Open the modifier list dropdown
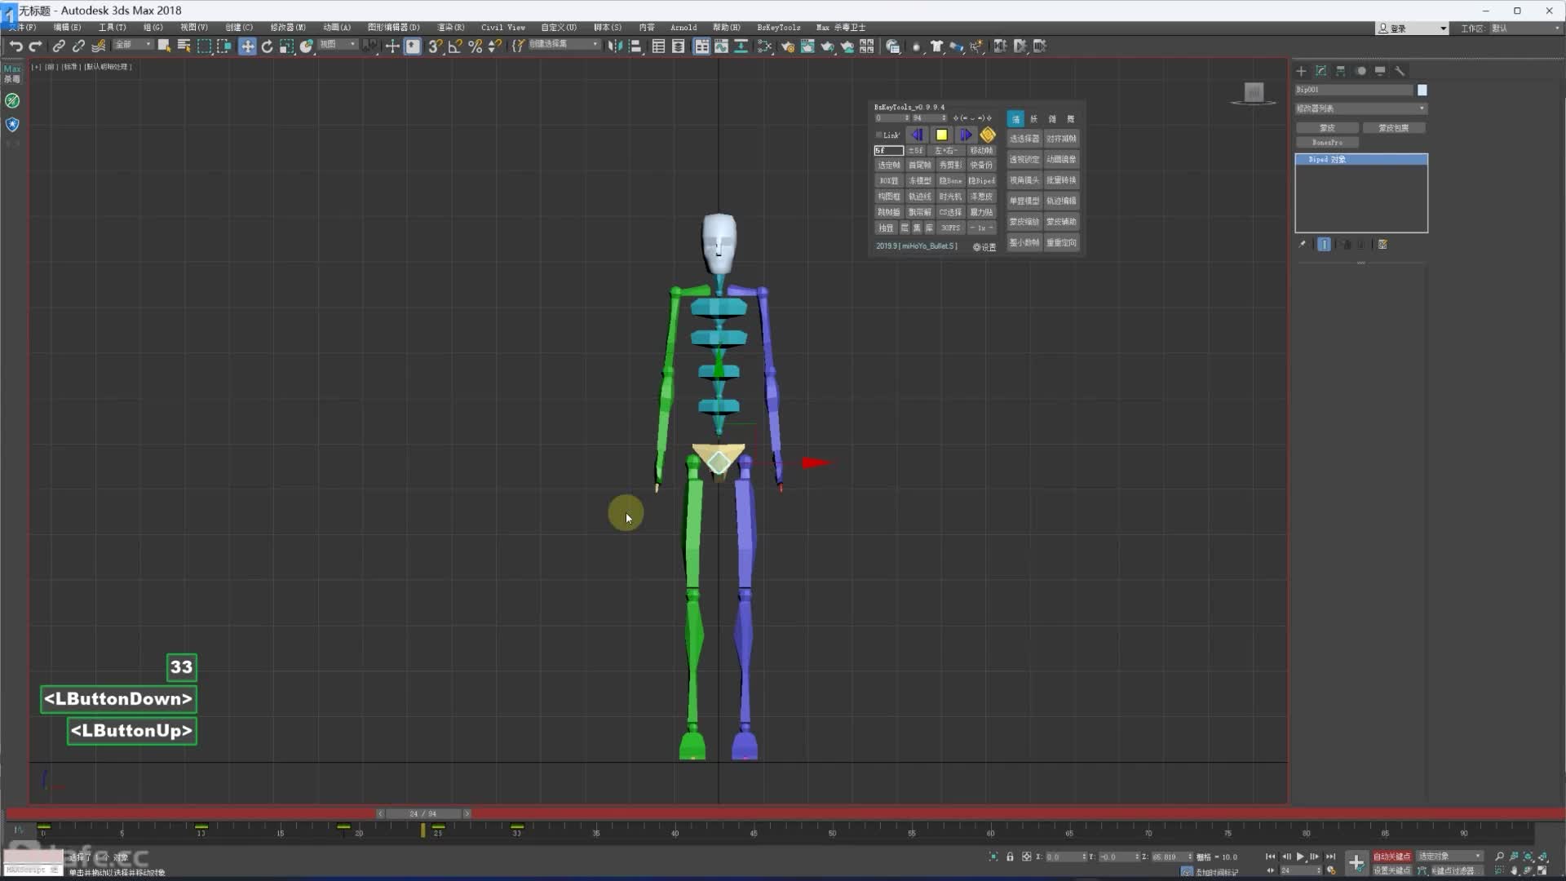 click(x=1360, y=108)
